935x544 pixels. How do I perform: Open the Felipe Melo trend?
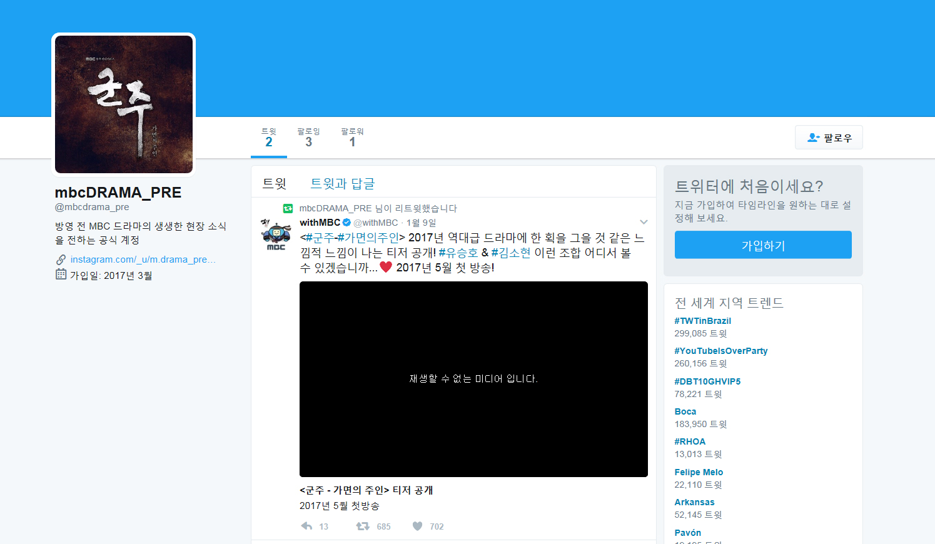pyautogui.click(x=699, y=472)
